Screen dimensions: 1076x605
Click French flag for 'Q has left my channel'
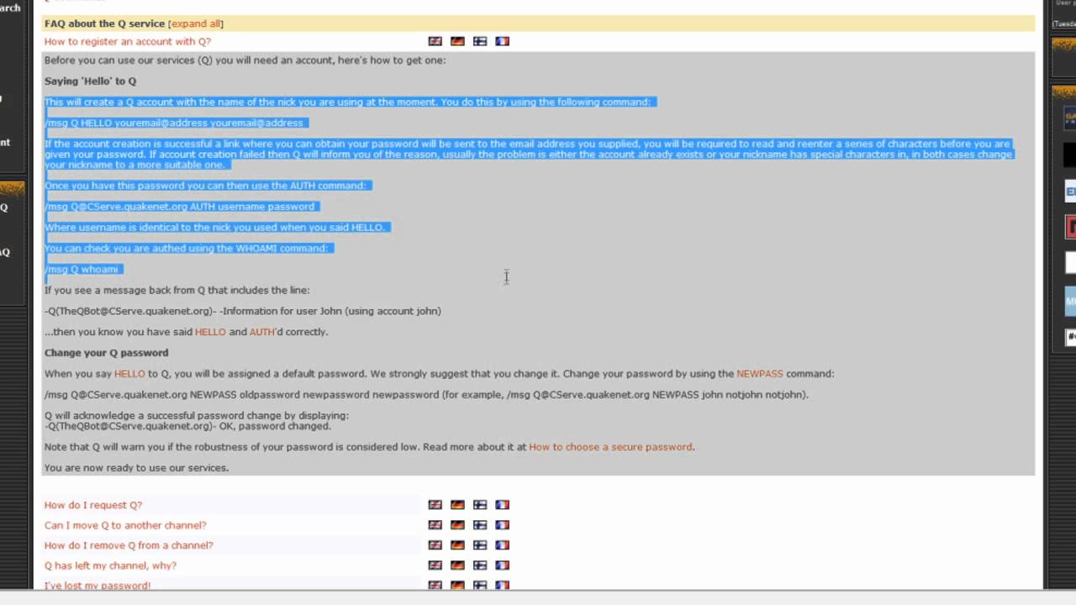pos(502,566)
